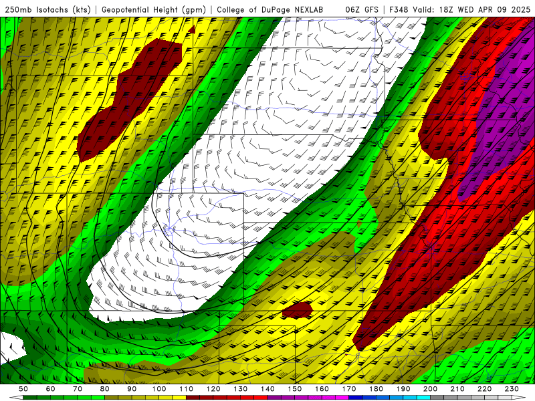Click the "College of DuPage NEXLAB" text
Viewport: 535px width, 401px height.
click(x=270, y=10)
